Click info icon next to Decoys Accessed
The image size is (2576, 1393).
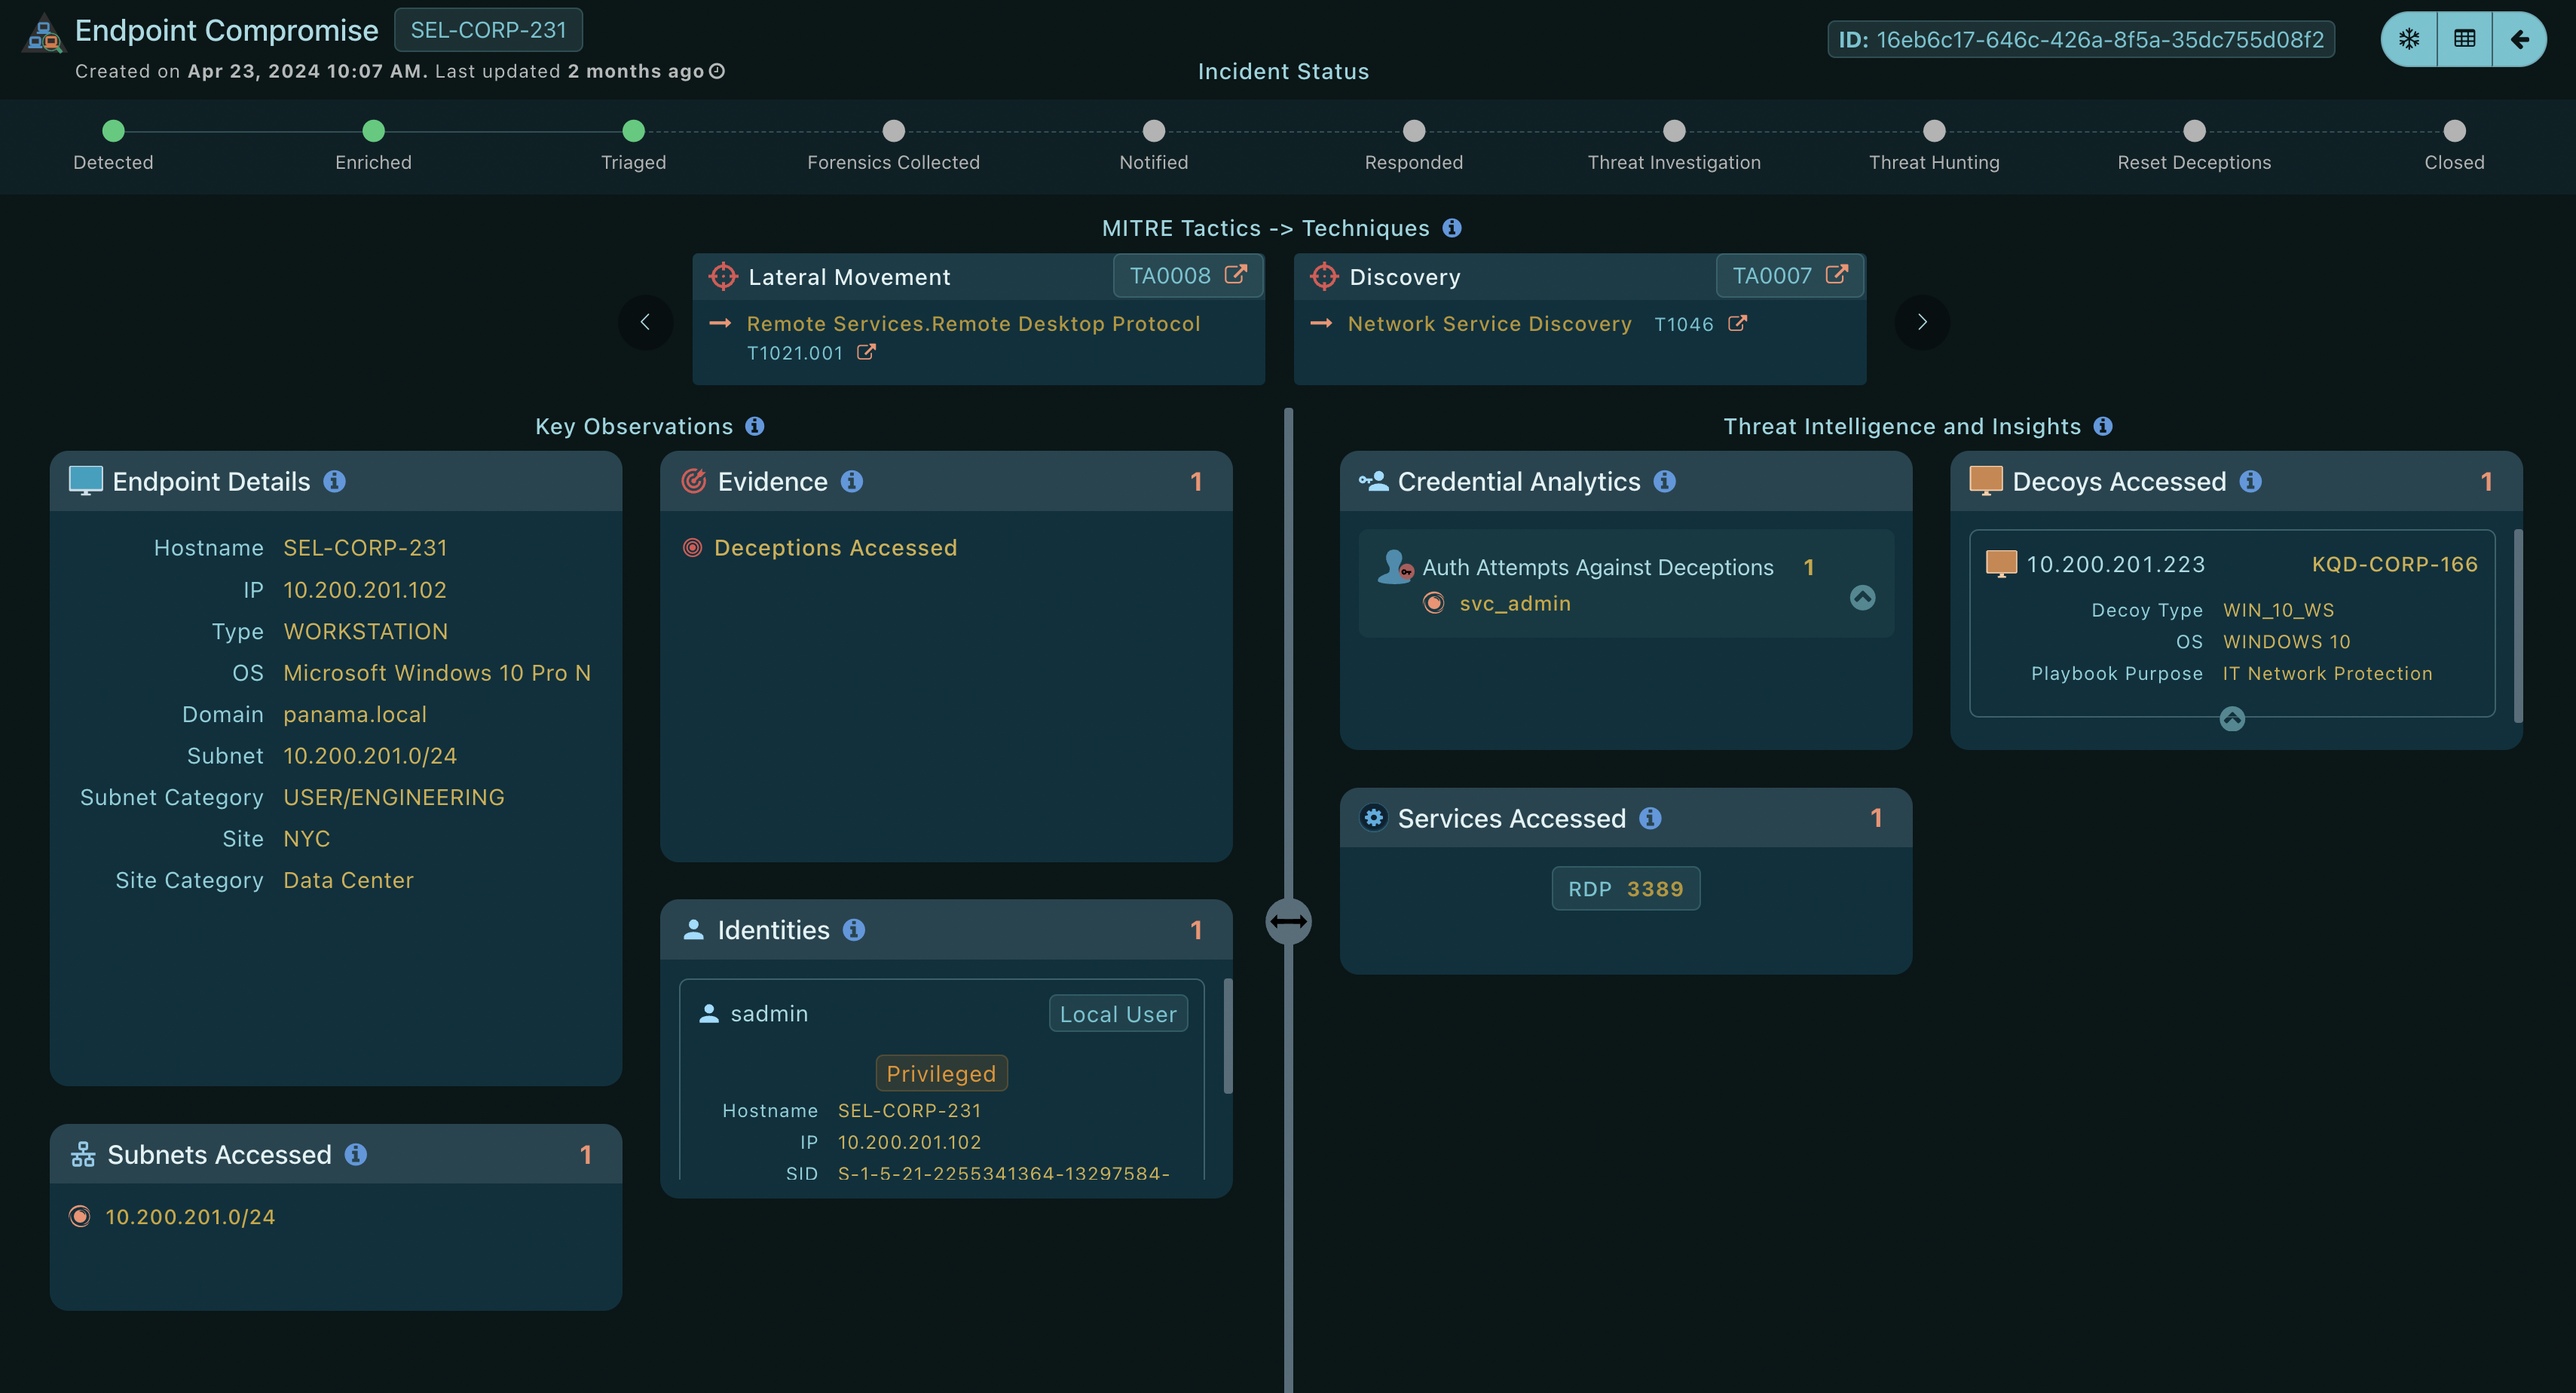(2250, 482)
